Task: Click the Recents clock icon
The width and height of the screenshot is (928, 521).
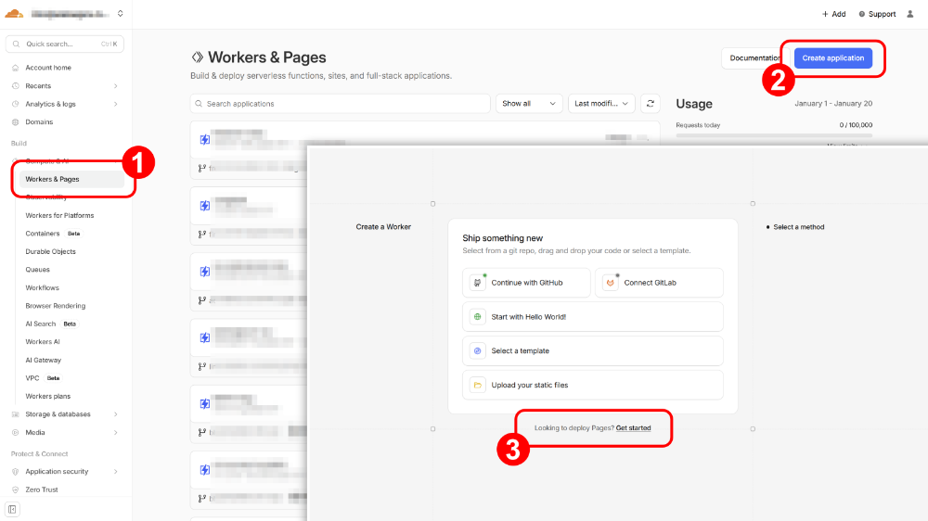Action: point(16,86)
